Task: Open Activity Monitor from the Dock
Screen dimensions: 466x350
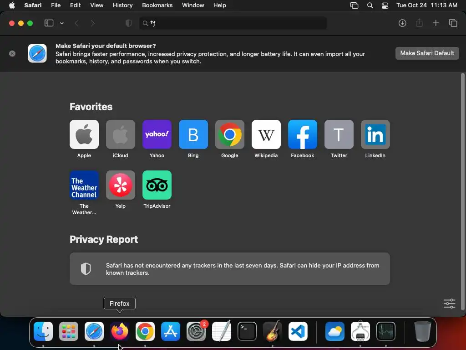Action: pos(386,331)
